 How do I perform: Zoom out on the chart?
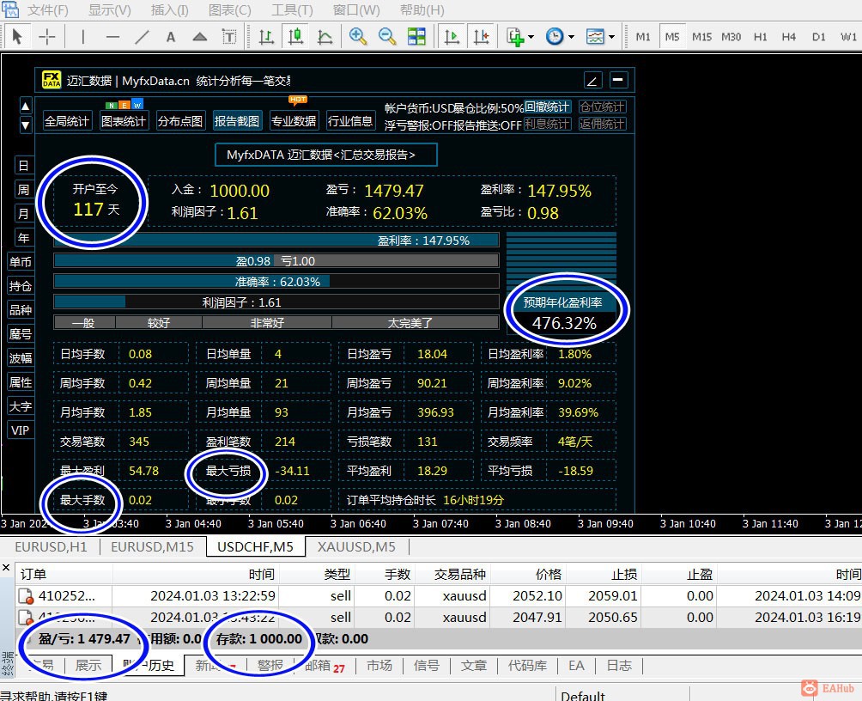385,38
